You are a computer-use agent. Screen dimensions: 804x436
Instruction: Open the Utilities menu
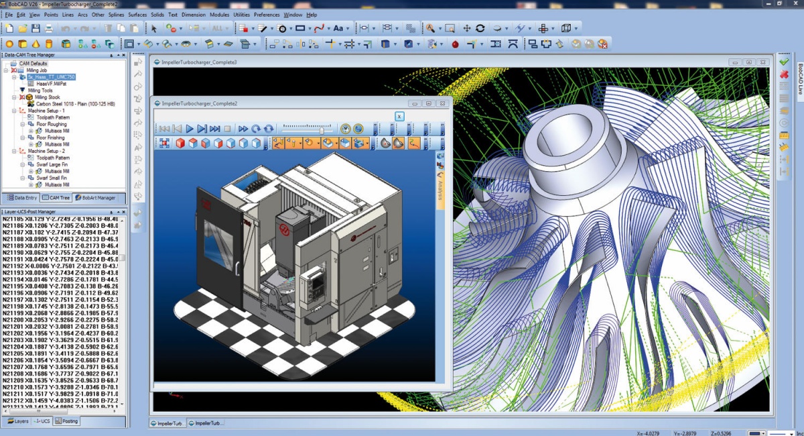[241, 14]
